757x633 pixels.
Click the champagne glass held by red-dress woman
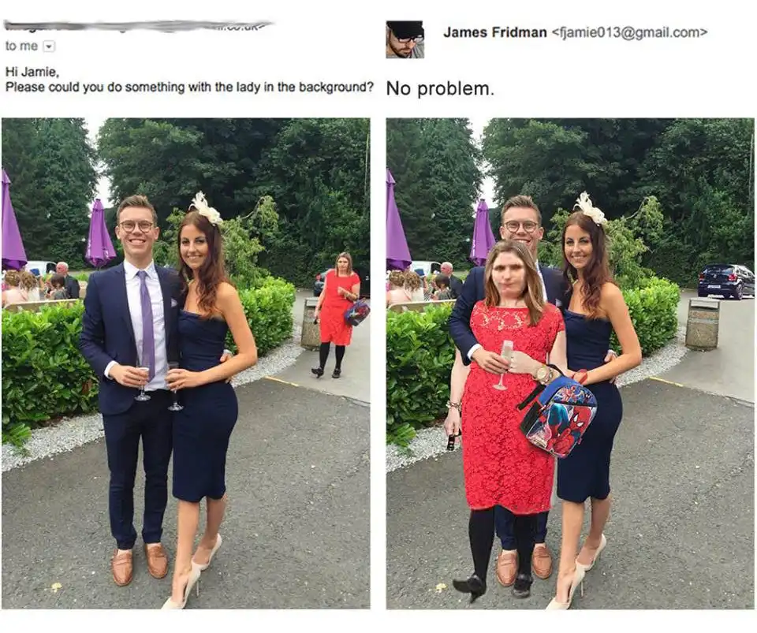tap(504, 364)
